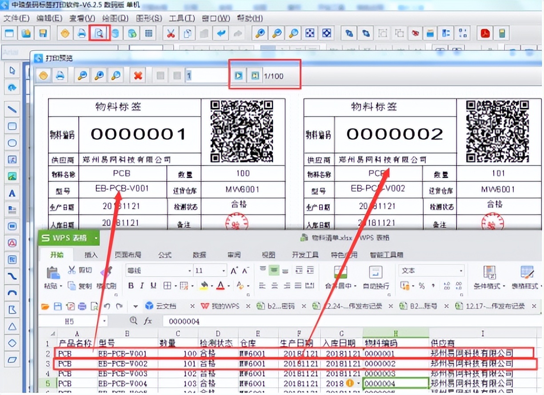Toggle bold formatting in WPS

tap(131, 286)
